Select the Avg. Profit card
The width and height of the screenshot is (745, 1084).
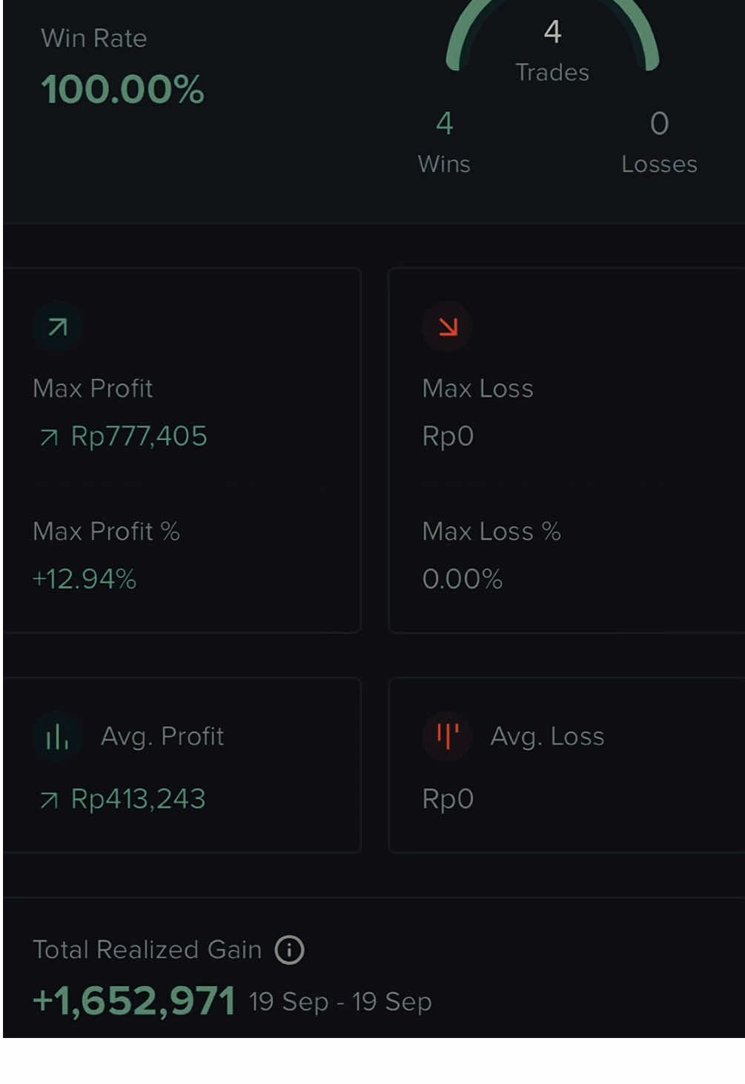[x=182, y=765]
